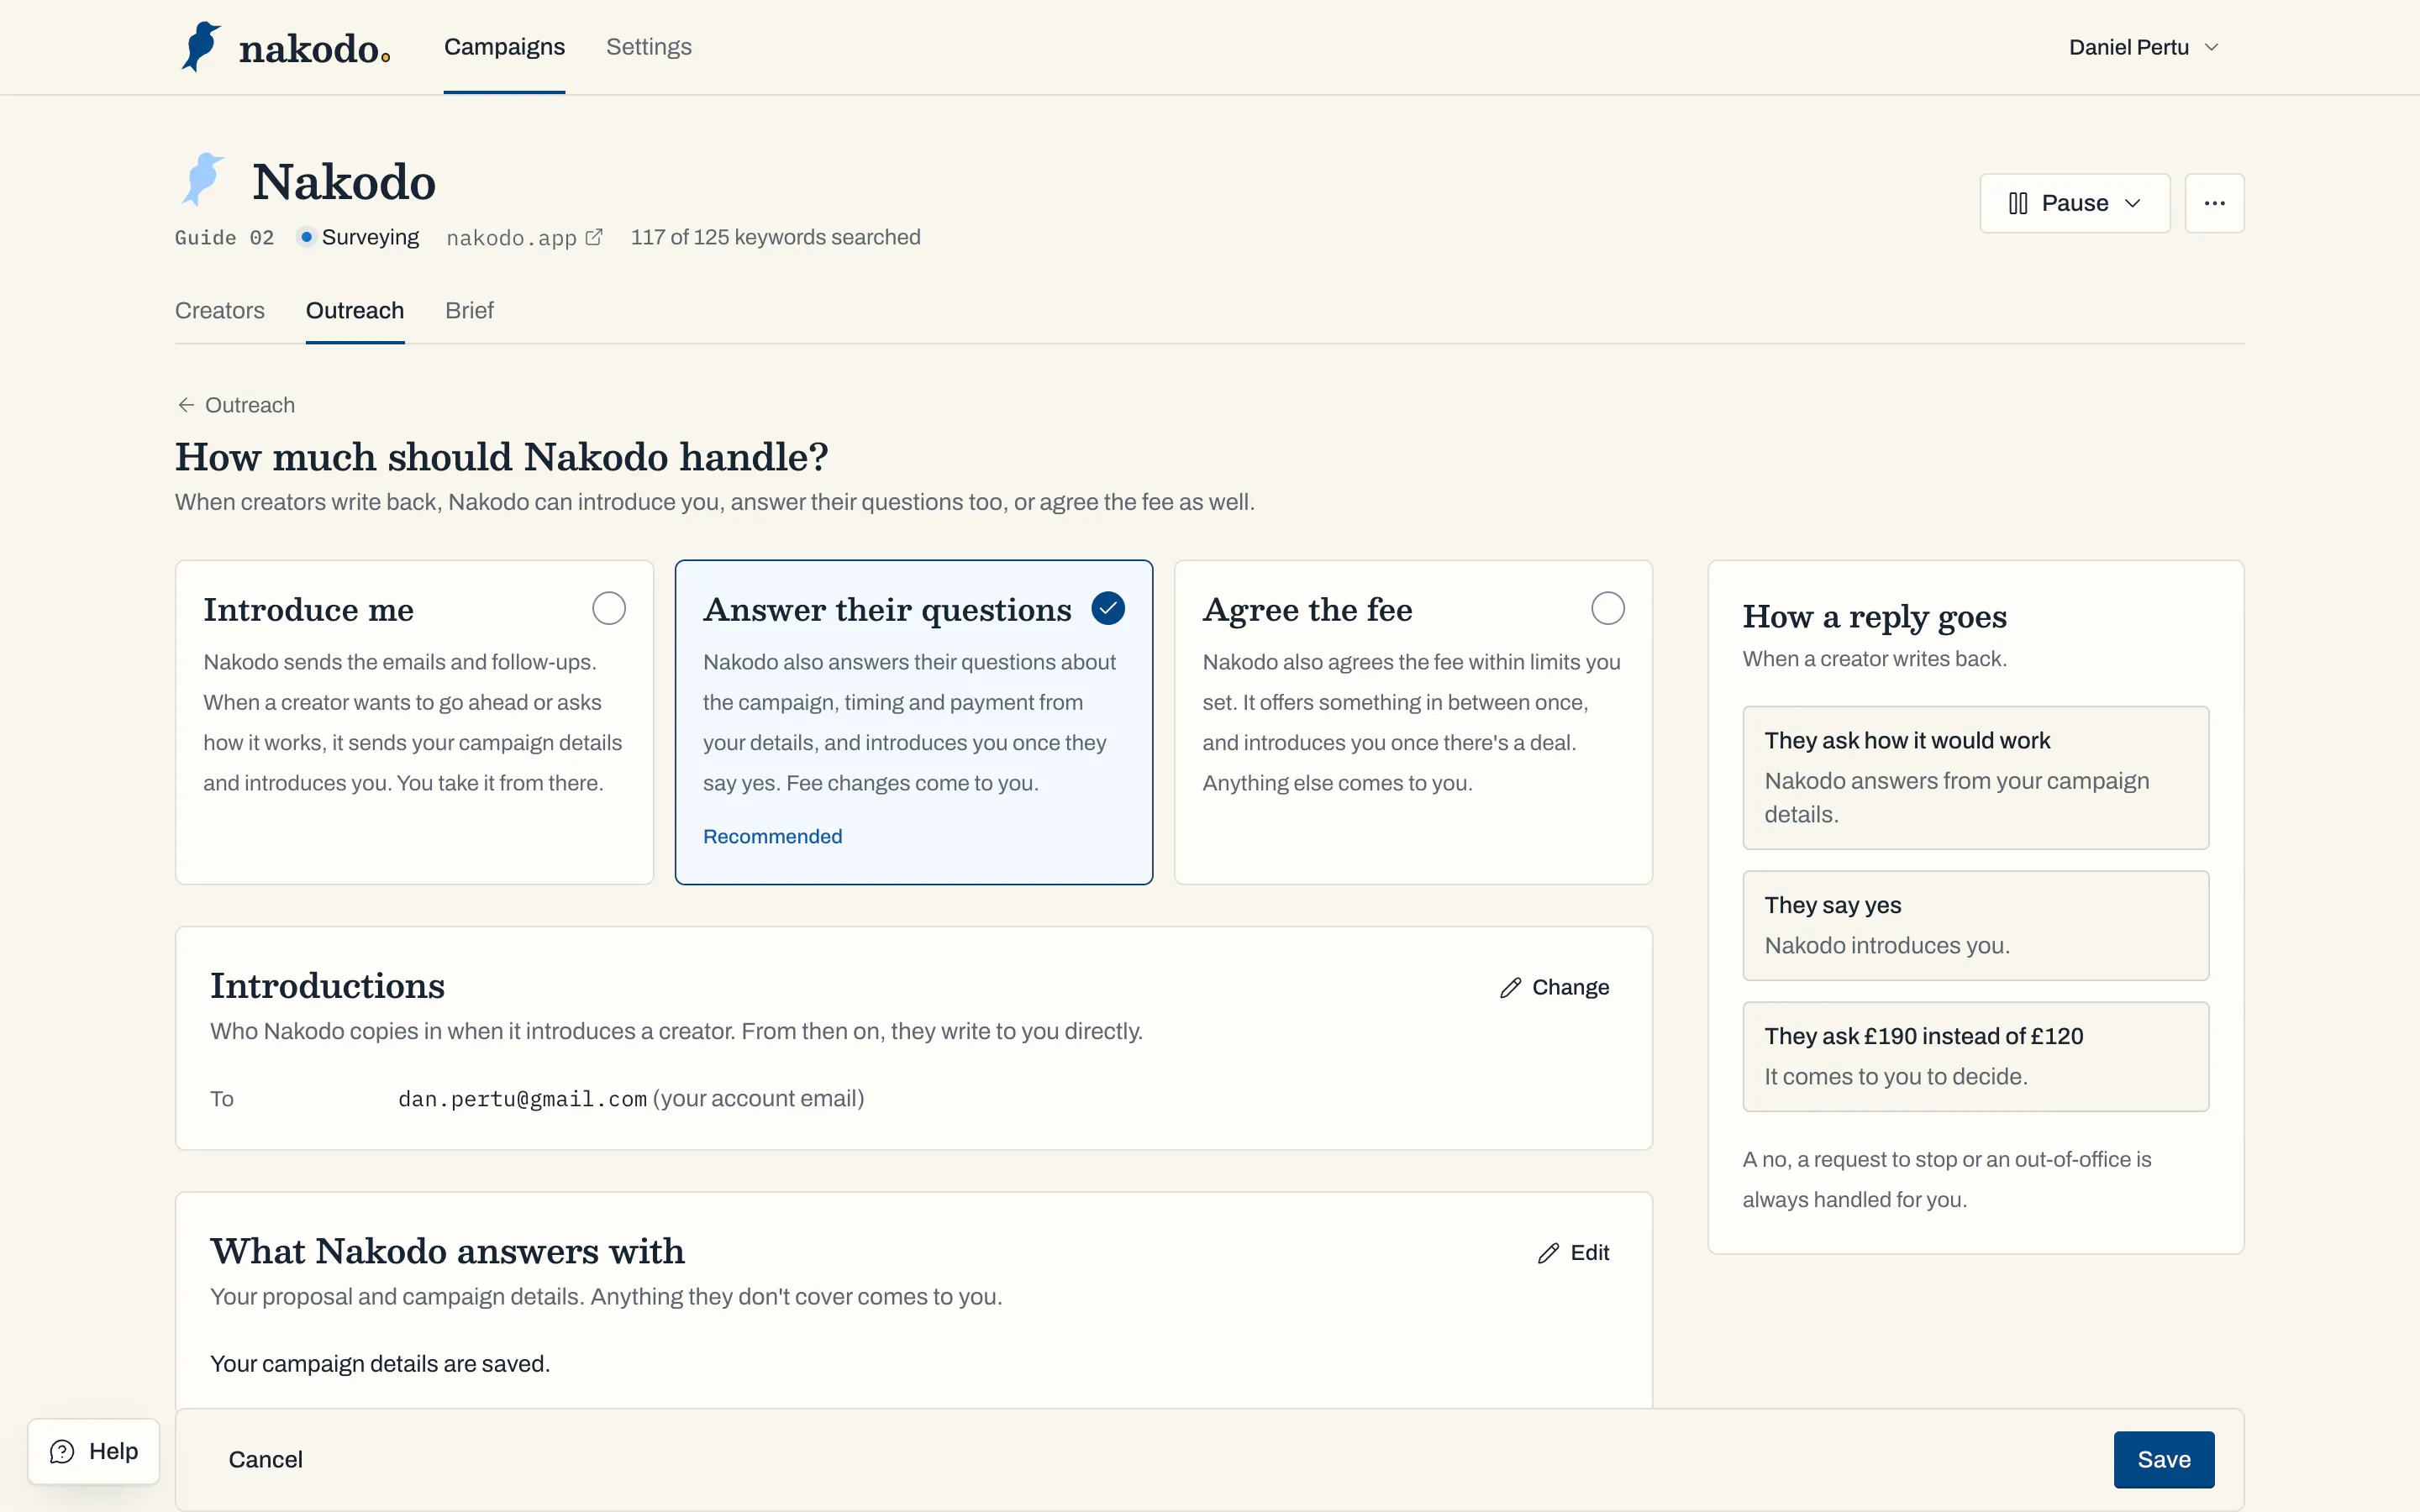Click Edit in What Nakodo answers with
The width and height of the screenshot is (2420, 1512).
1573,1253
